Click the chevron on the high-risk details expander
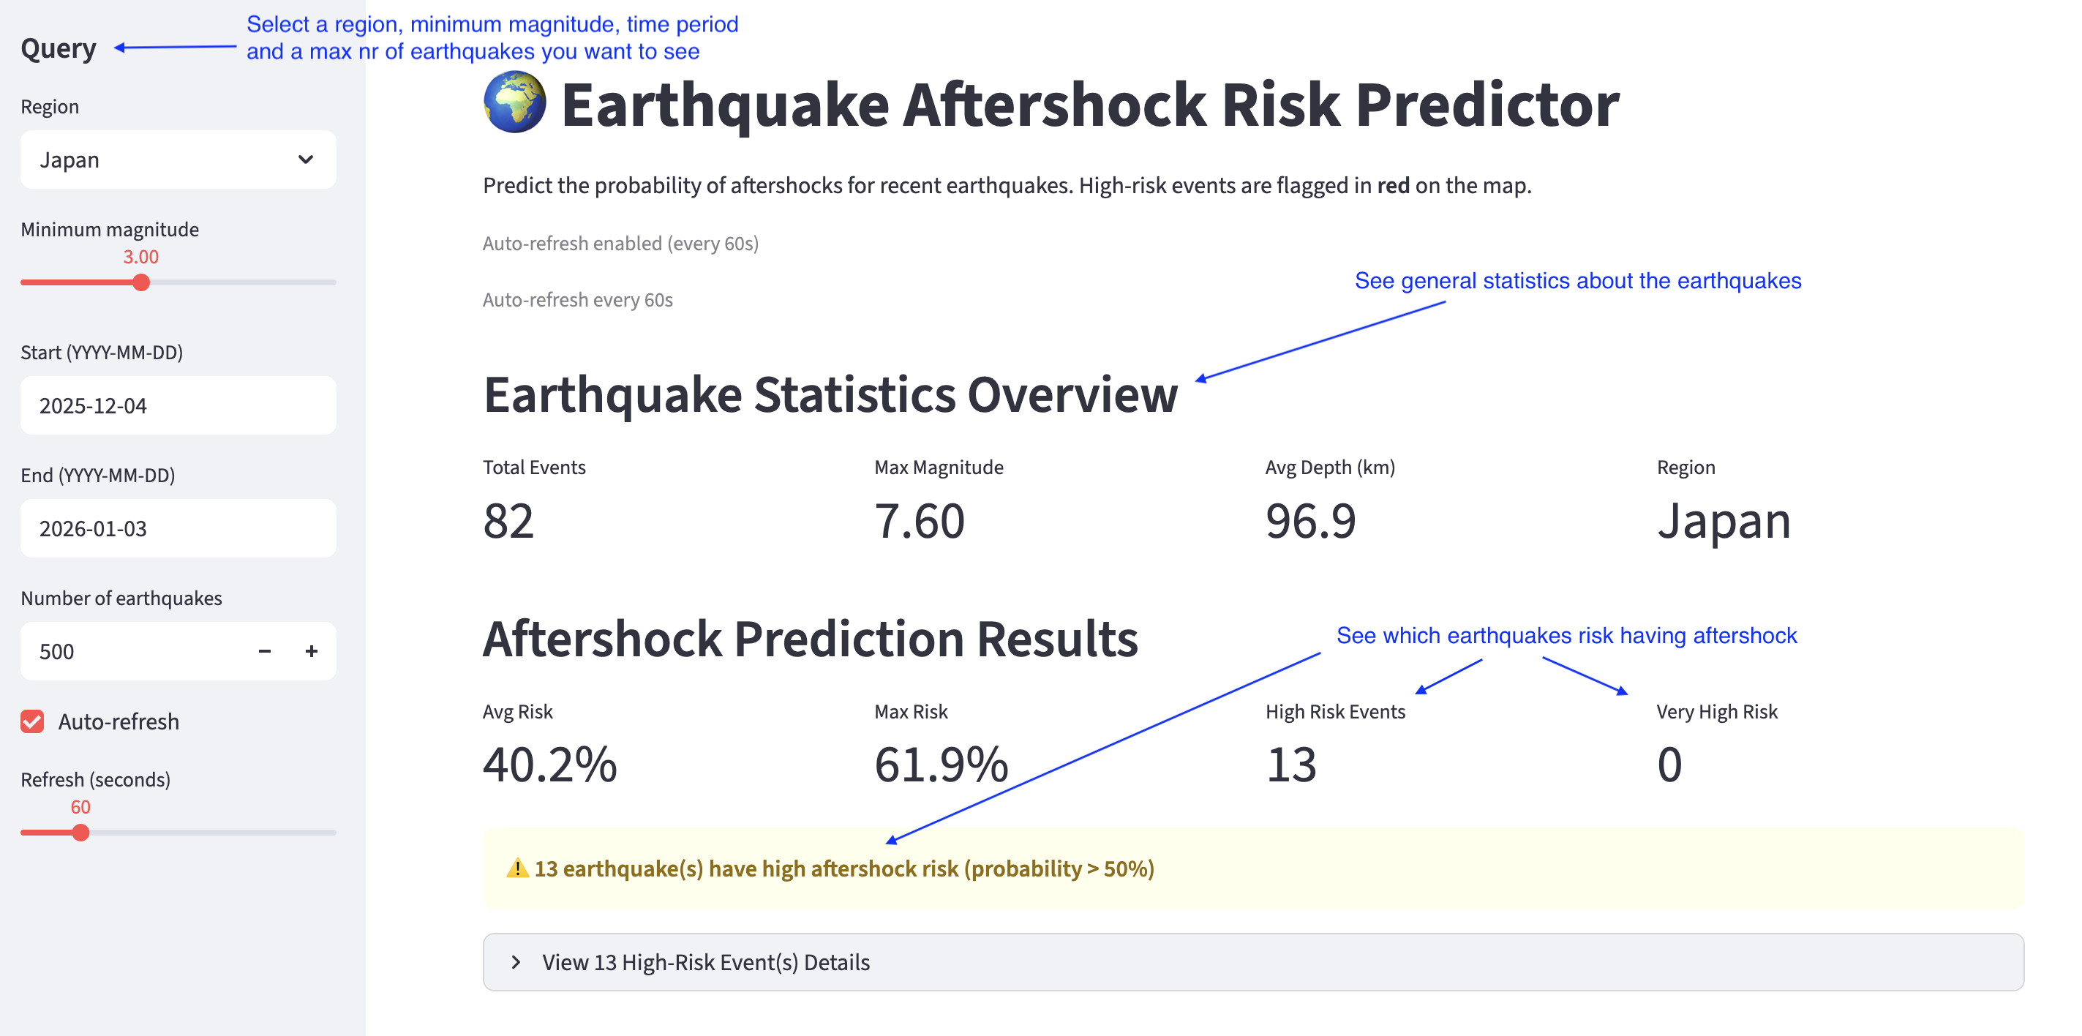This screenshot has width=2082, height=1036. pyautogui.click(x=514, y=961)
